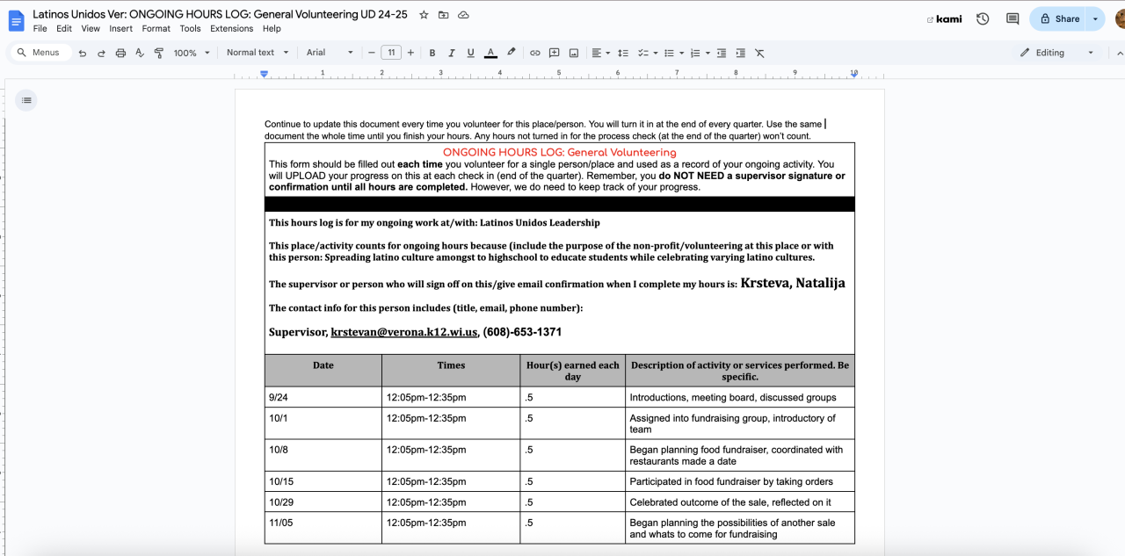Expand the bulleted list options arrow

coord(682,53)
